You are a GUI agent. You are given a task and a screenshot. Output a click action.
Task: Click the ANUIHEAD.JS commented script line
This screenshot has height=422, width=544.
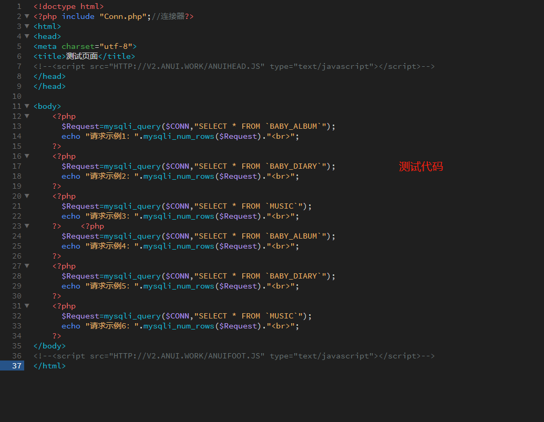tap(234, 67)
